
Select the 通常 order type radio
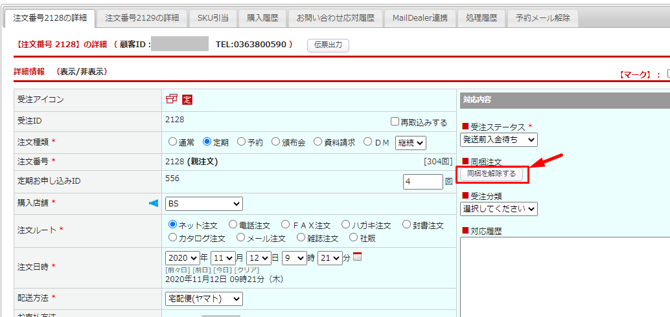coord(172,142)
